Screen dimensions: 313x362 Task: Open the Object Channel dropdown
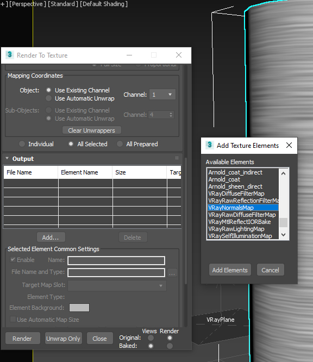(162, 95)
